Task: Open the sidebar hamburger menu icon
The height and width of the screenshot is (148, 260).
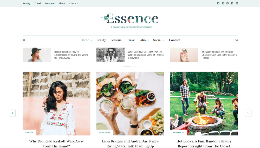Action: tap(24, 40)
